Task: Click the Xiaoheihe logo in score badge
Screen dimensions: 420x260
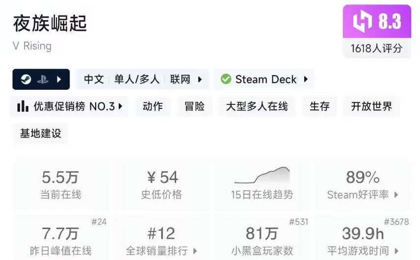Action: [x=363, y=22]
